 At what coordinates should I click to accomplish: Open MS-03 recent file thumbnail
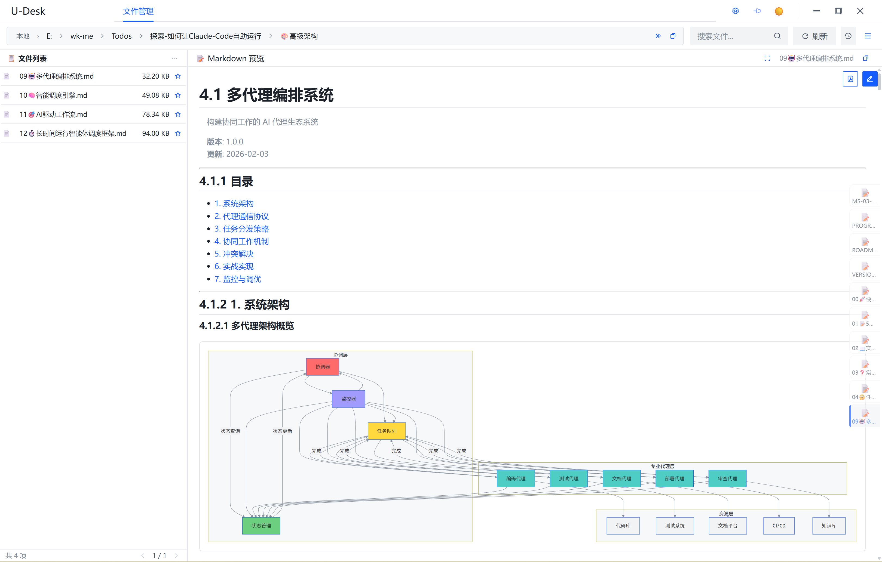(864, 196)
